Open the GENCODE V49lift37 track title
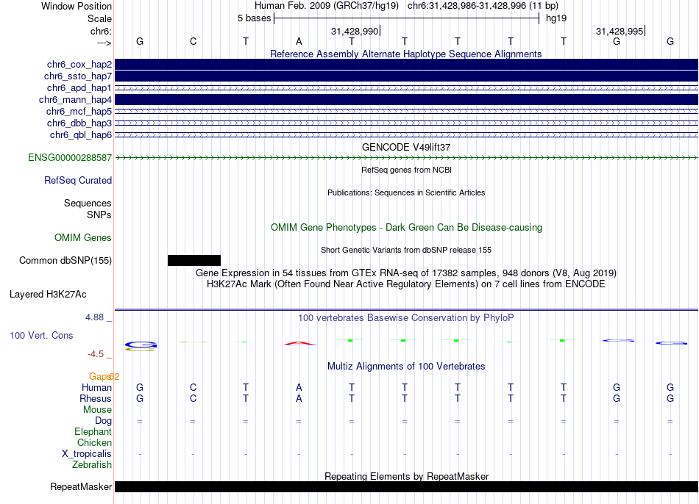This screenshot has height=504, width=699. 405,147
